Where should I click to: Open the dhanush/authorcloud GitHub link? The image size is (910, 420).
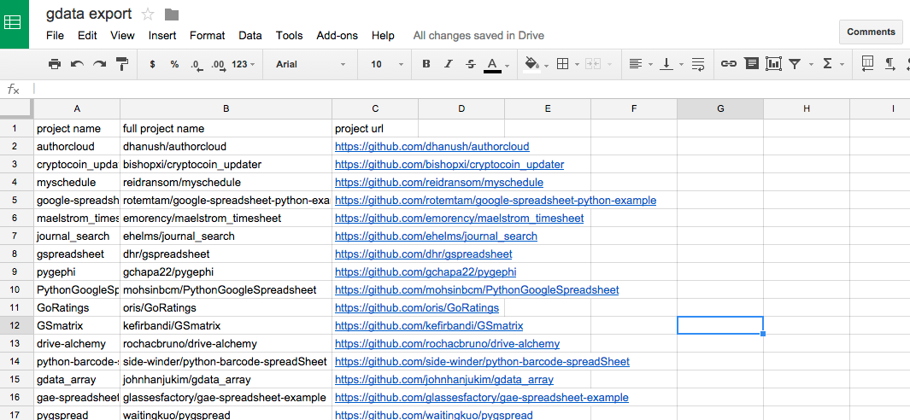click(x=432, y=147)
